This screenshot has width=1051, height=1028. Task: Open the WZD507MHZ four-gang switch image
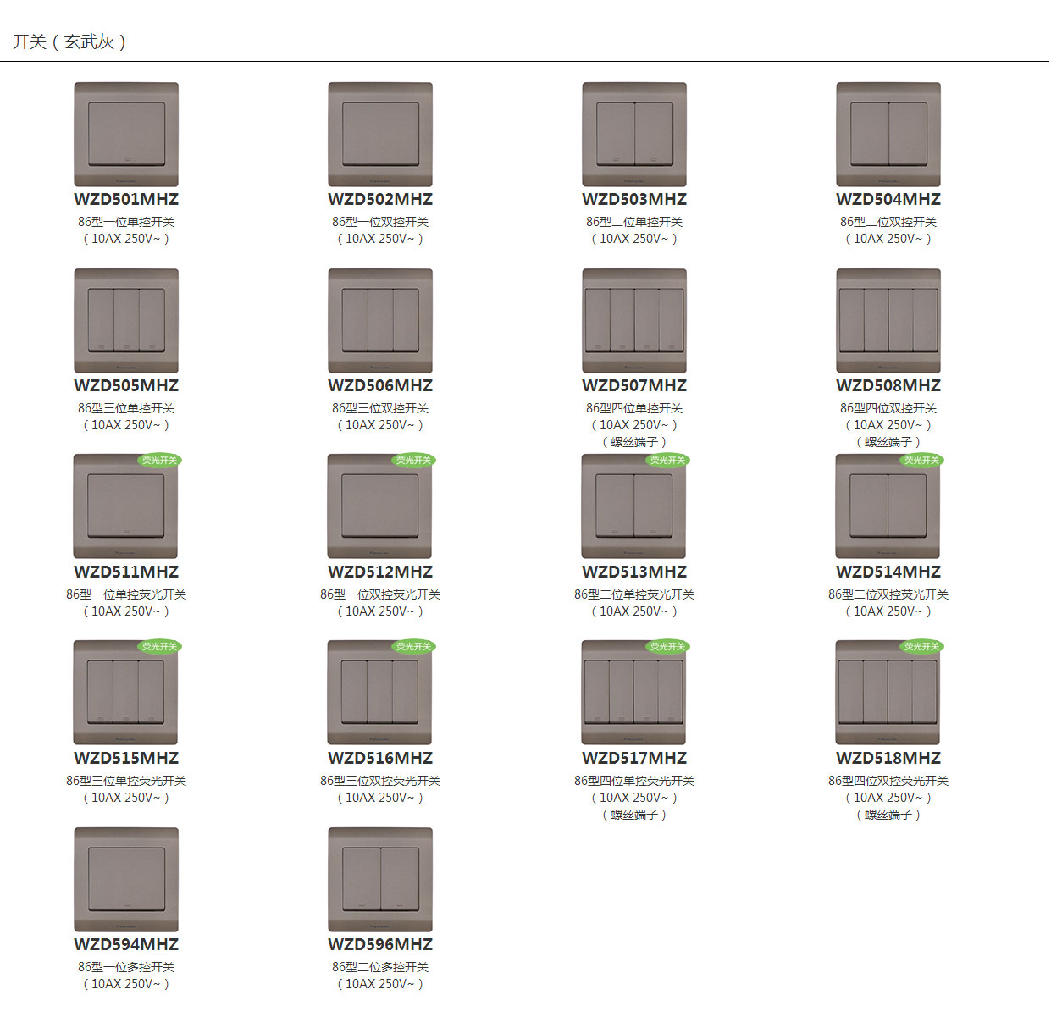(634, 320)
